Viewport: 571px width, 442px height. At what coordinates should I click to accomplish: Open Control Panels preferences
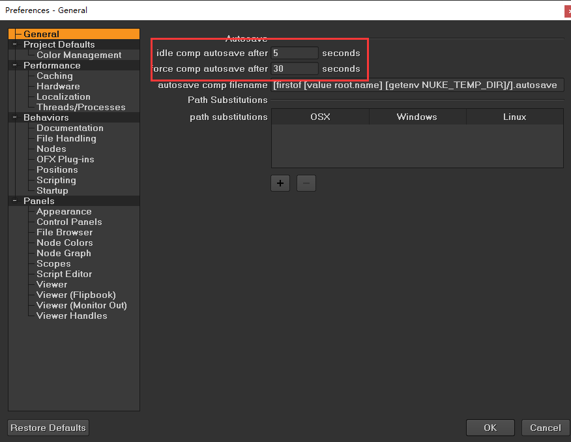point(69,222)
